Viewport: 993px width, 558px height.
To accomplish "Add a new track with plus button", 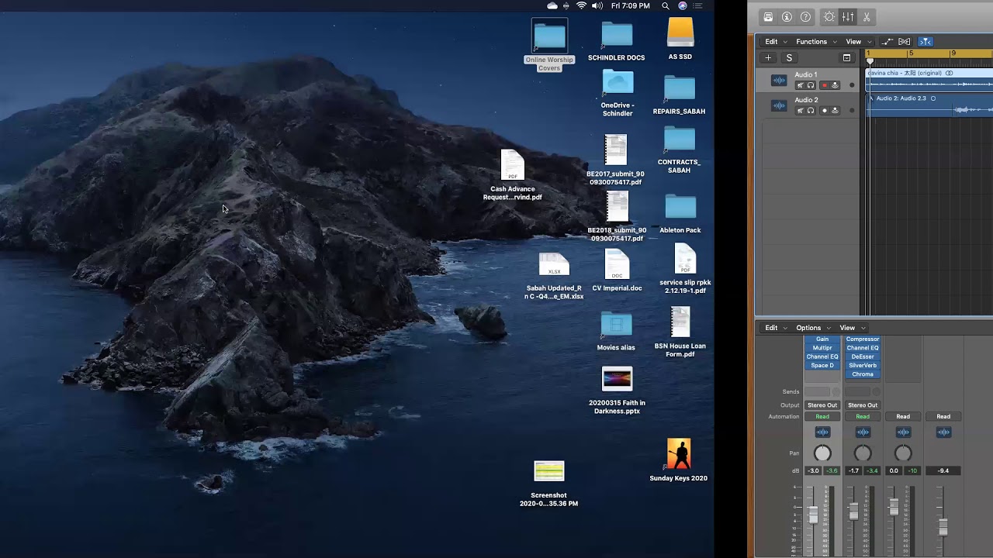I will pos(768,57).
